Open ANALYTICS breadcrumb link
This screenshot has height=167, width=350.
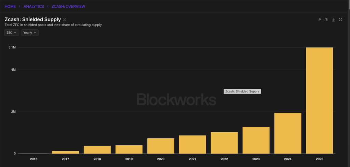[x=34, y=6]
